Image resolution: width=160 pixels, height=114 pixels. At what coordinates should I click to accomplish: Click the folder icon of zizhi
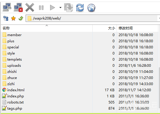[x=4, y=84]
